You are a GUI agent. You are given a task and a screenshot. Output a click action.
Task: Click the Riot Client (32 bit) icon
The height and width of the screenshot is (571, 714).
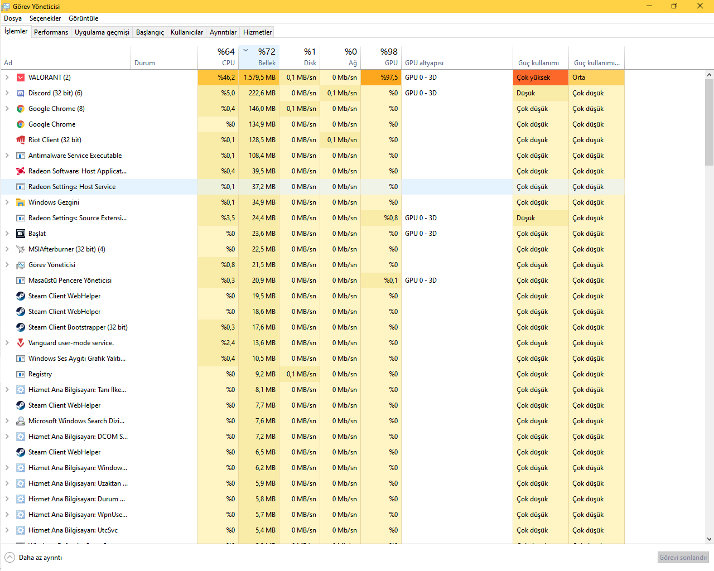coord(21,140)
